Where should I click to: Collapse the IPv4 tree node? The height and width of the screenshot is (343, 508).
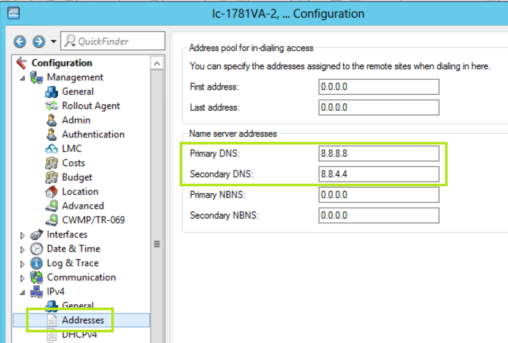pyautogui.click(x=22, y=292)
